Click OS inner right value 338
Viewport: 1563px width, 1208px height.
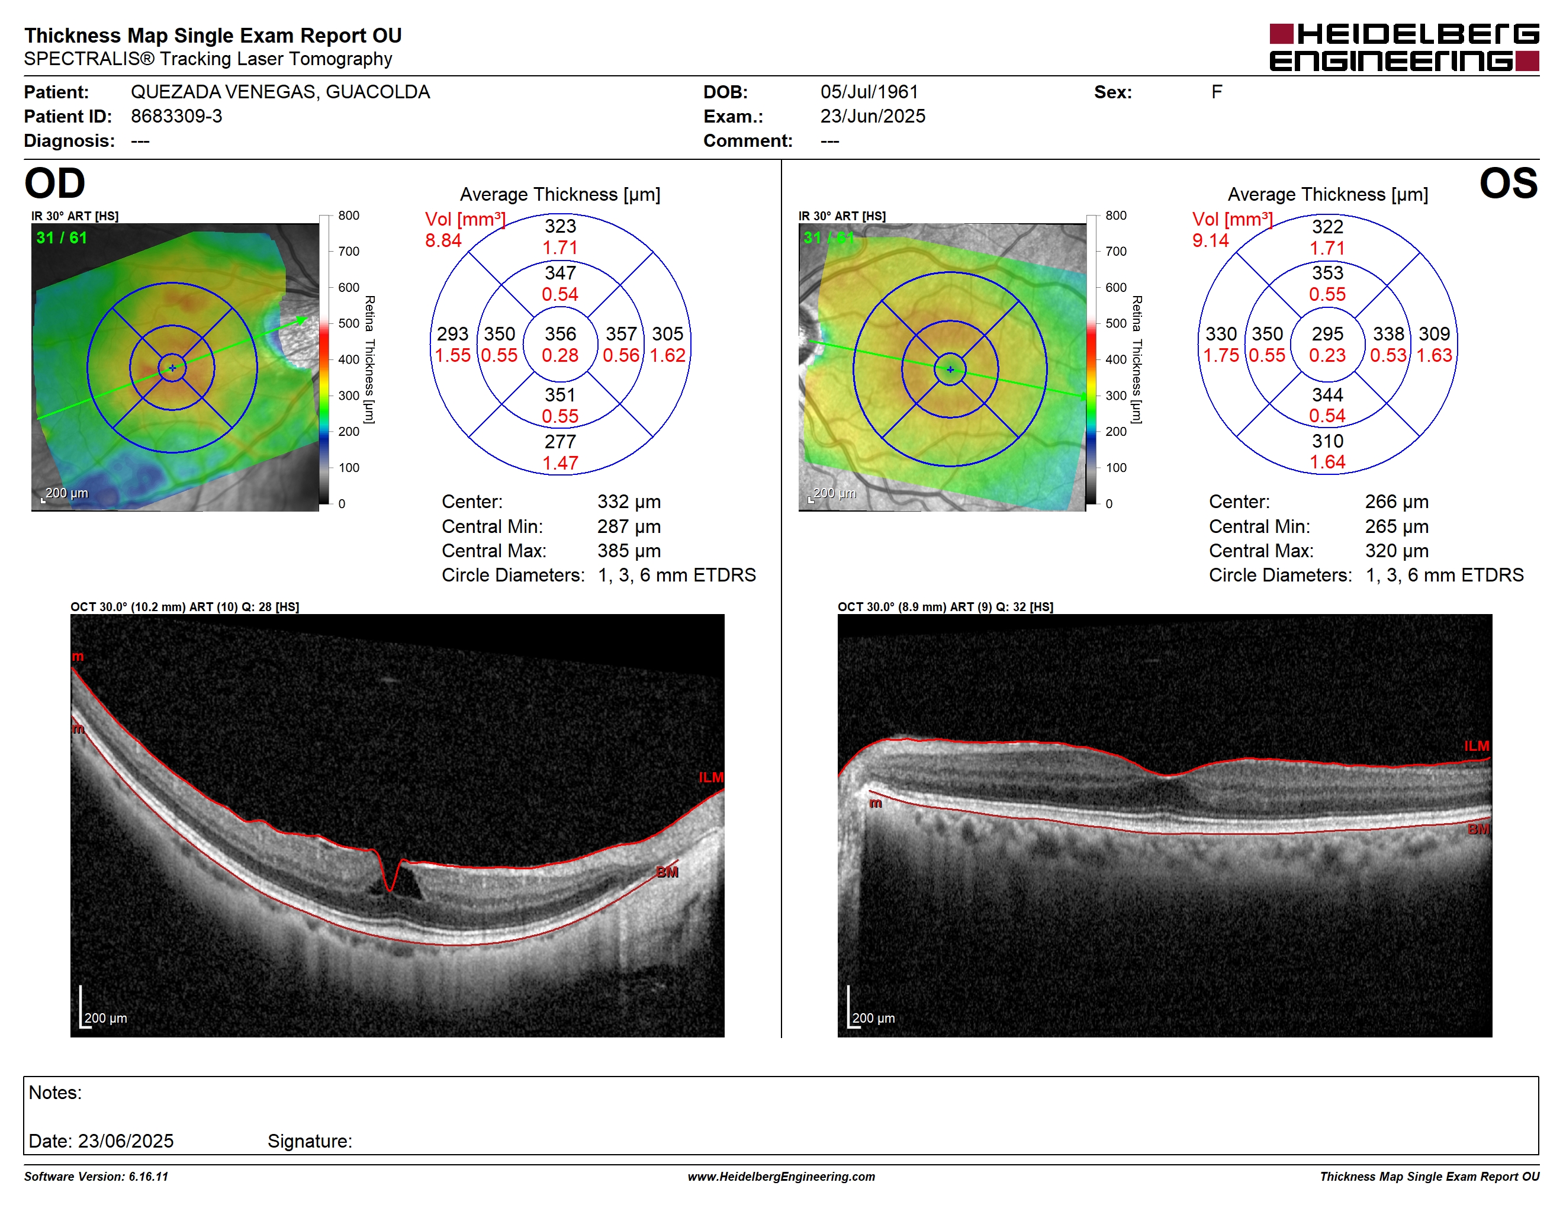pyautogui.click(x=1388, y=333)
